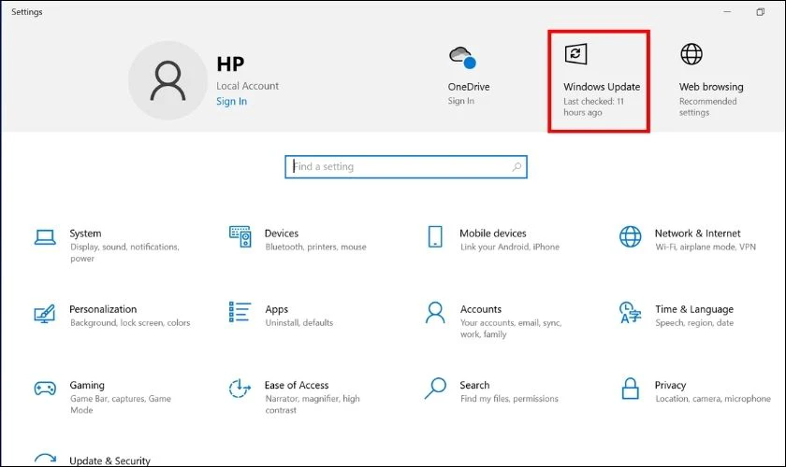The image size is (786, 467).
Task: Click the System laptop icon
Action: pos(45,237)
